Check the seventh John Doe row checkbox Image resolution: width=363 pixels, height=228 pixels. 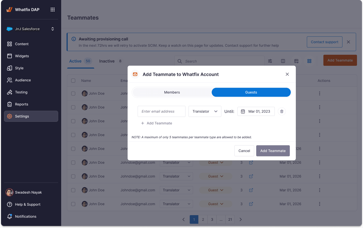[x=73, y=176]
